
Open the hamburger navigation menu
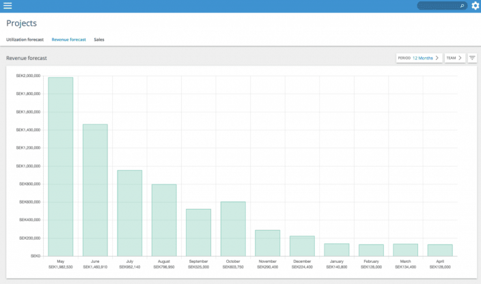coord(8,5)
